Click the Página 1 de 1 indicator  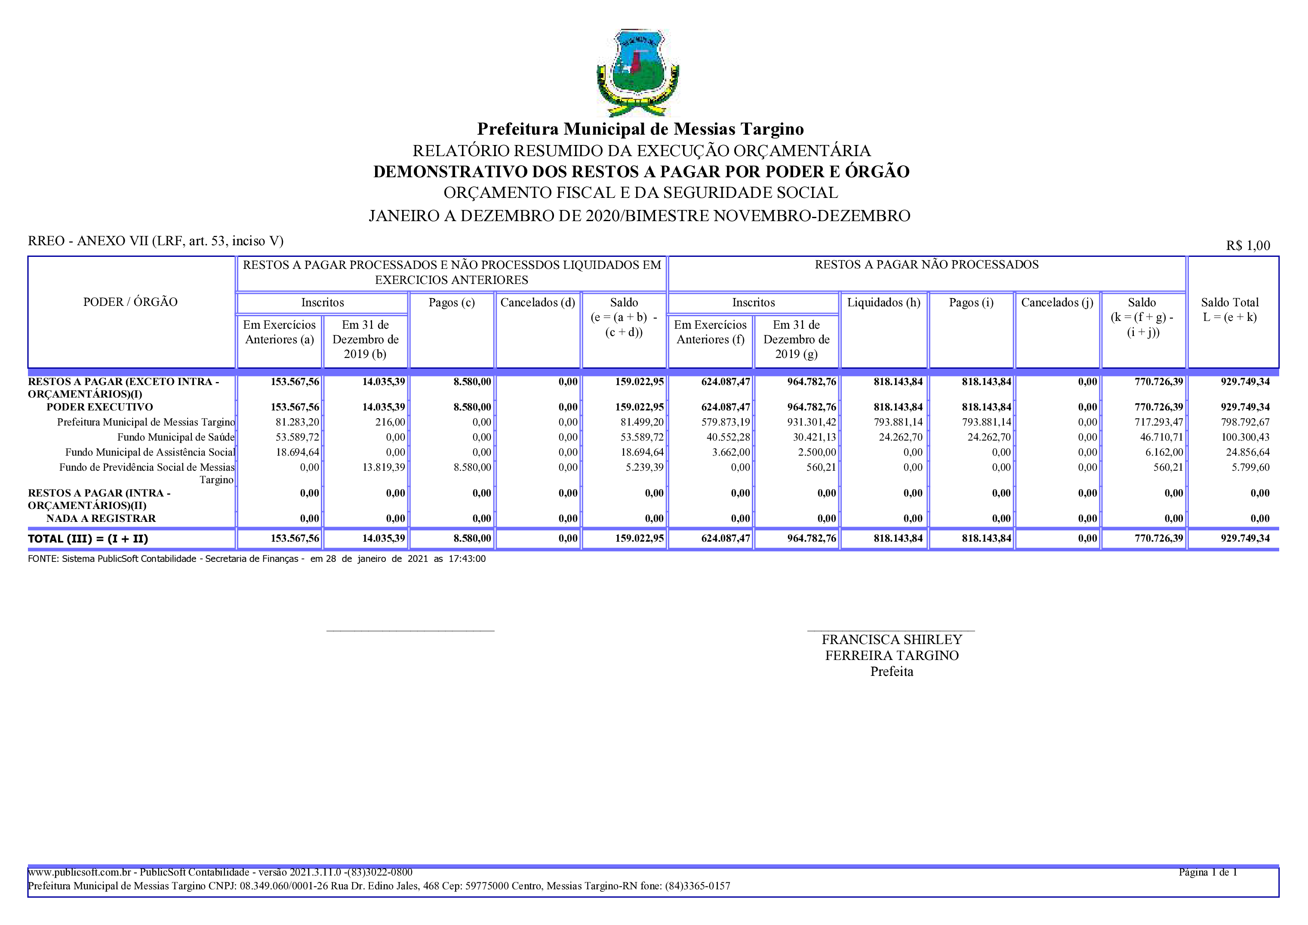point(1208,872)
